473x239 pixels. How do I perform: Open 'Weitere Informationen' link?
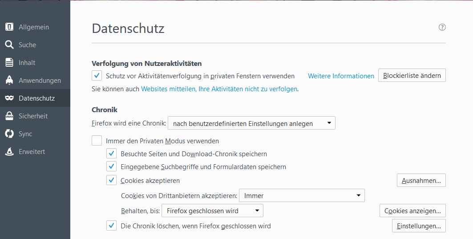click(x=341, y=76)
